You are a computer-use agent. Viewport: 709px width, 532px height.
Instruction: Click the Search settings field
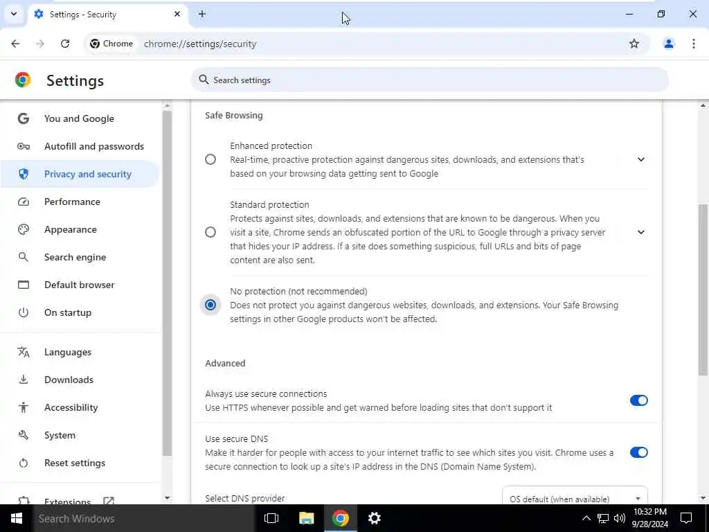click(x=429, y=80)
